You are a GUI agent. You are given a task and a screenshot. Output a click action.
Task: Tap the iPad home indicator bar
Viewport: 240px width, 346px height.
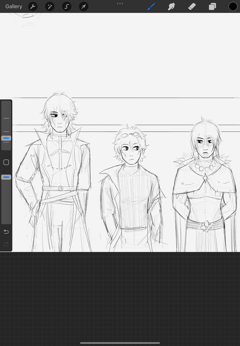[x=120, y=343]
